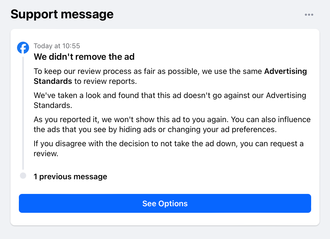Click the paragraph starting "As you reported it"
Image resolution: width=330 pixels, height=239 pixels.
tap(172, 124)
